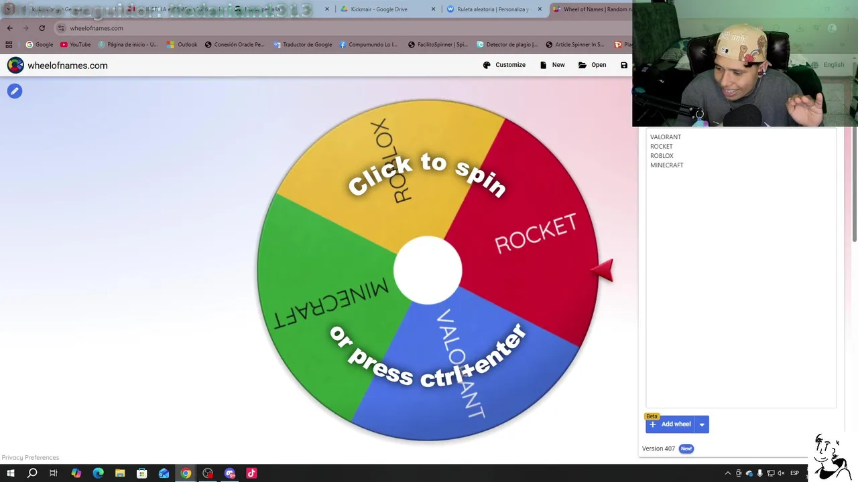This screenshot has height=482, width=858.
Task: Open the YouTube bookmark
Action: 75,45
